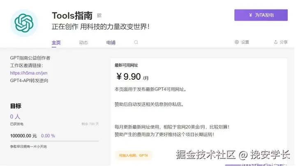The height and width of the screenshot is (166, 296).
Task: Click the 分享 label text
Action: tap(284, 42)
